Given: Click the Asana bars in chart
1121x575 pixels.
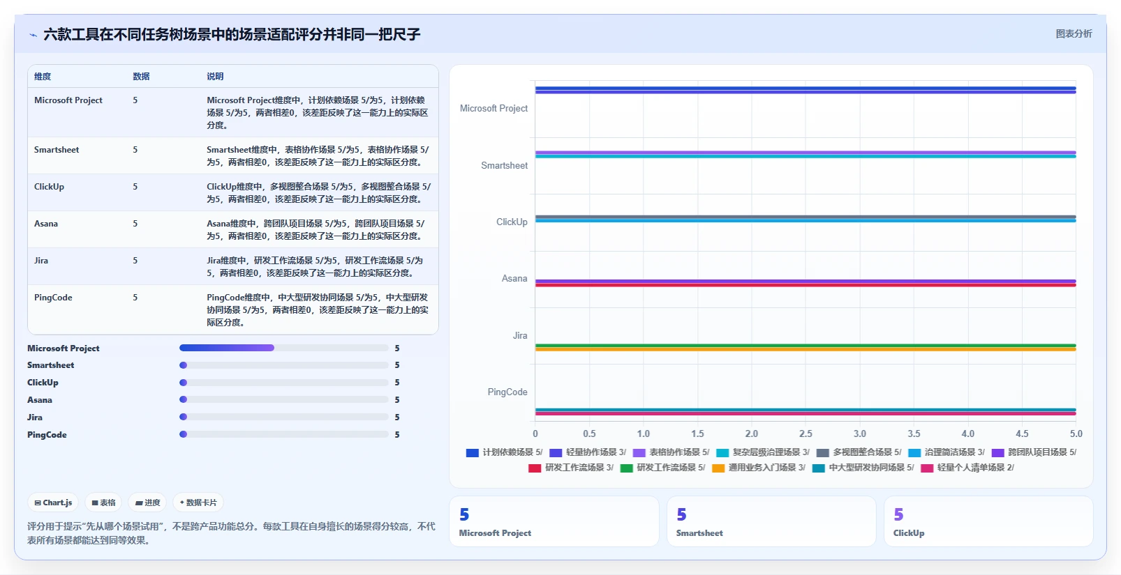Looking at the screenshot, I should click(x=806, y=283).
